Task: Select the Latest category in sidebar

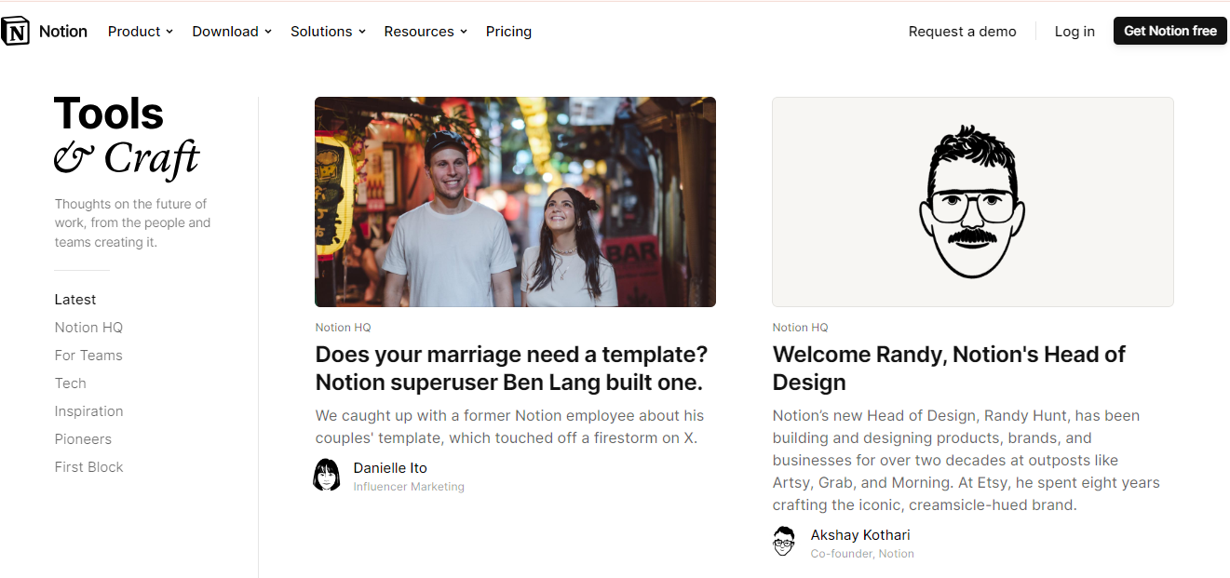Action: pos(75,300)
